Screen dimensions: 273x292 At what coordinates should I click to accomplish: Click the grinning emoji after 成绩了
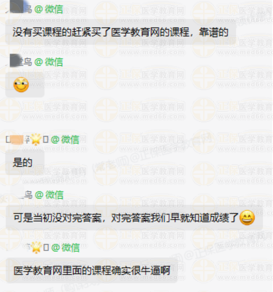[247, 218]
